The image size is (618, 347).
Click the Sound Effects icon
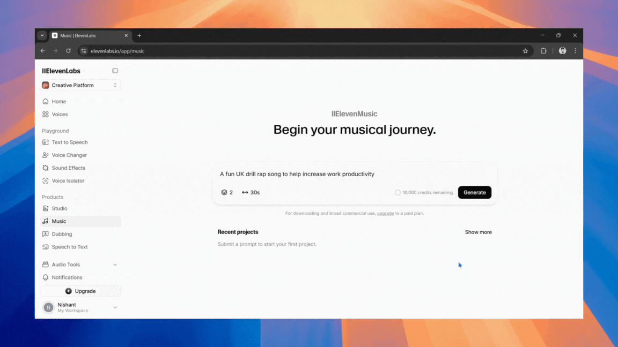pyautogui.click(x=45, y=168)
